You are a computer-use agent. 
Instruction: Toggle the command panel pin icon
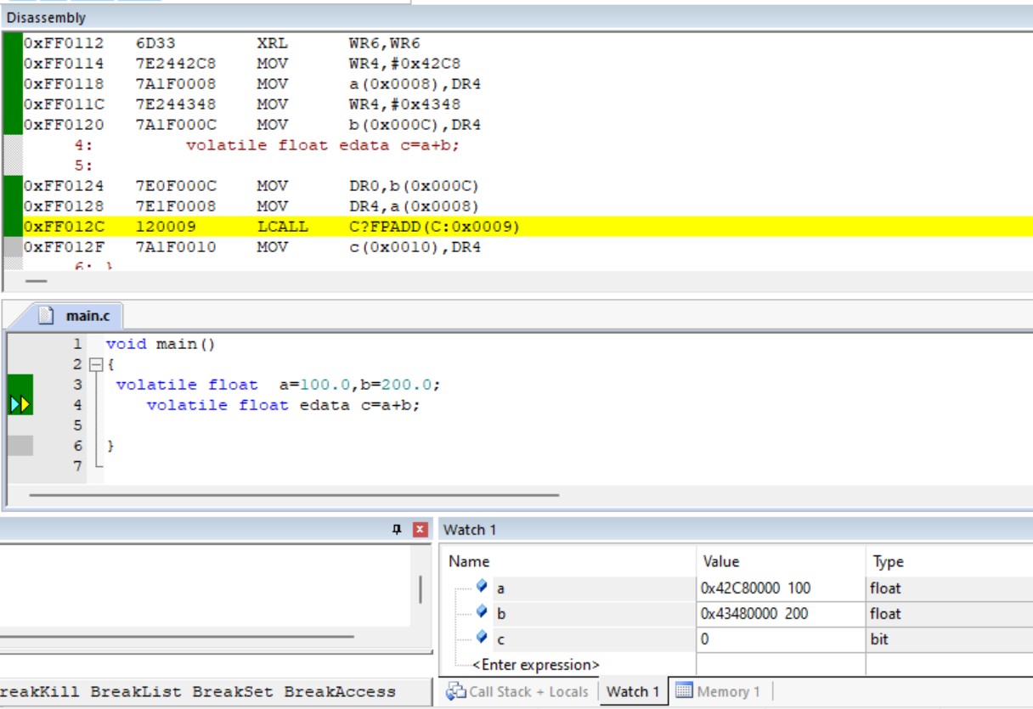(x=396, y=529)
